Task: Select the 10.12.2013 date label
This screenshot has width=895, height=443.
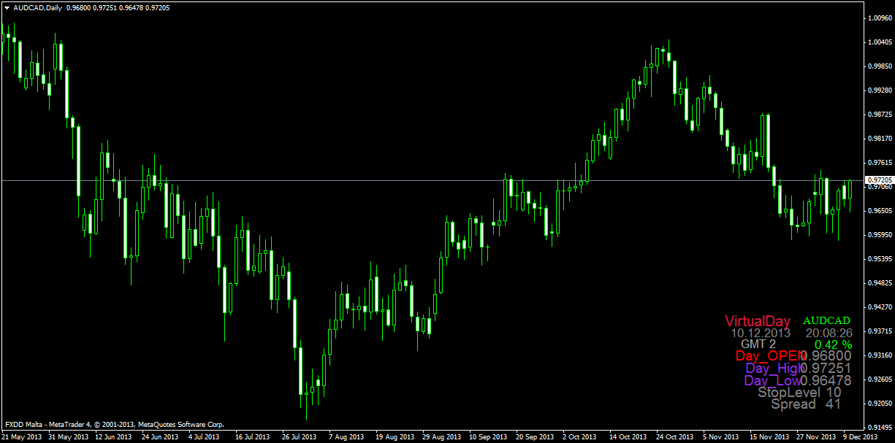Action: coord(761,332)
